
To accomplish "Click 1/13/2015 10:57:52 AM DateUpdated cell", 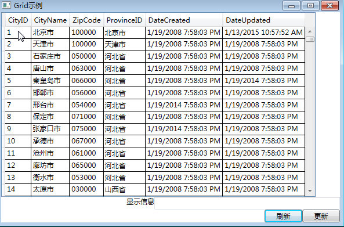I will tap(264, 33).
